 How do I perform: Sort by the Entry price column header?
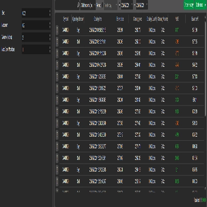tap(120, 19)
